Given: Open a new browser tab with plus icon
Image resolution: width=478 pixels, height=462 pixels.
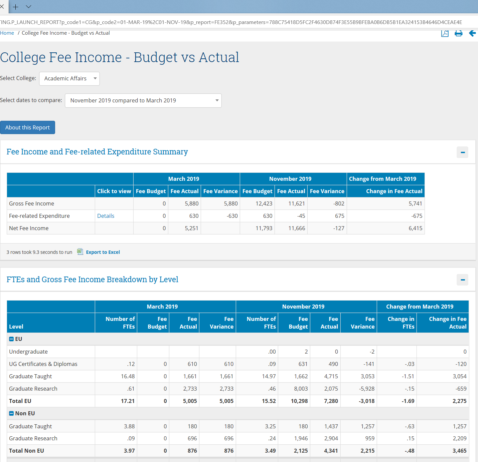Looking at the screenshot, I should (x=15, y=7).
